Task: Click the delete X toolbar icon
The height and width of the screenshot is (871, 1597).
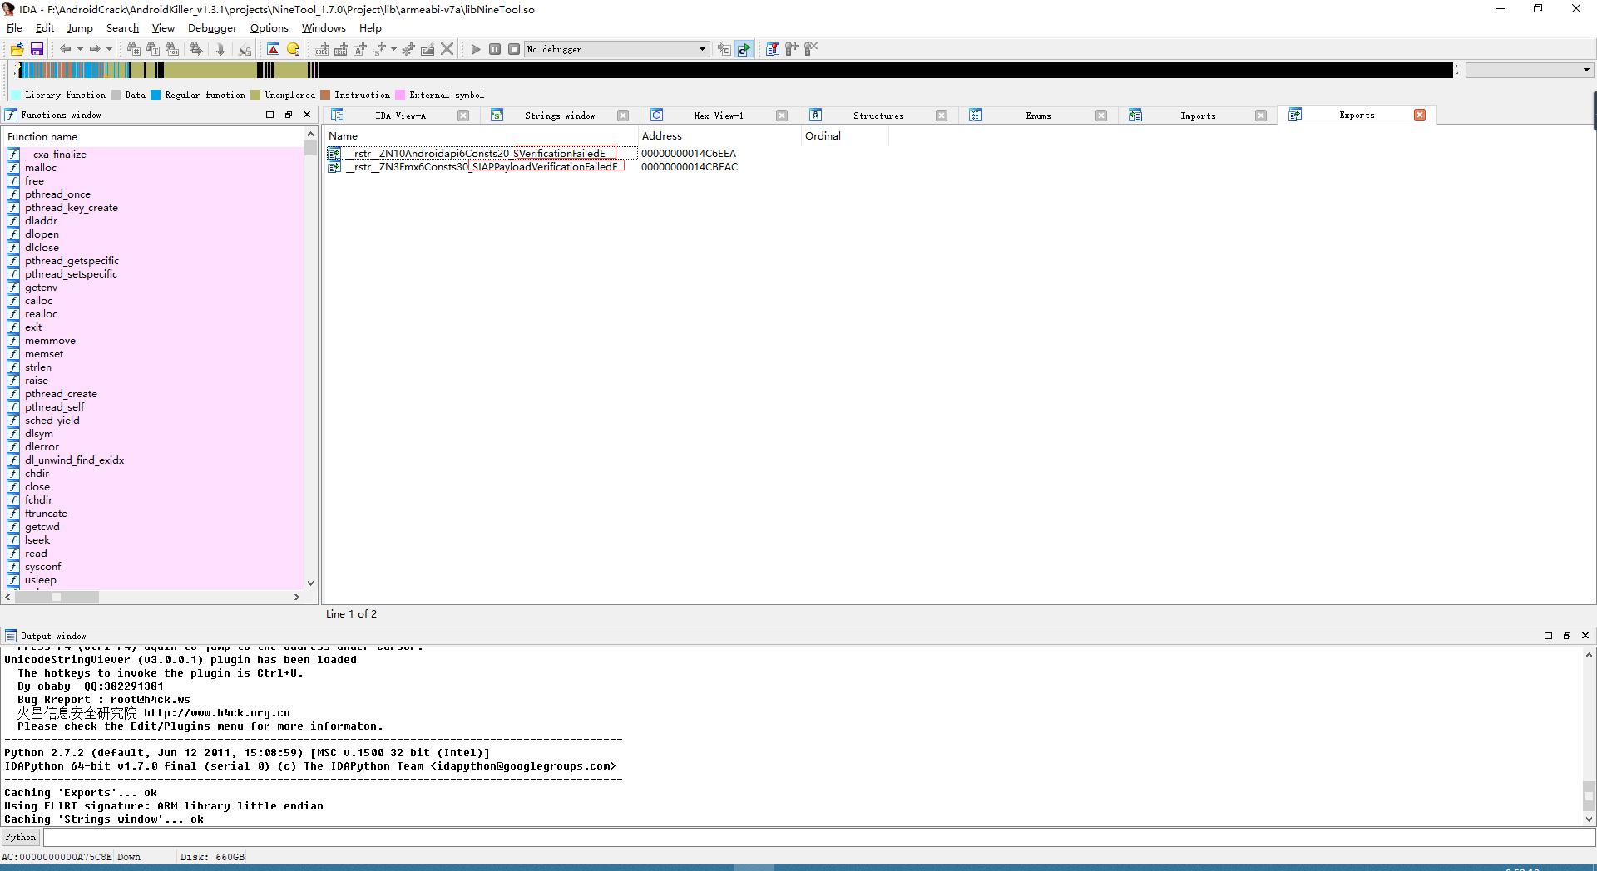Action: (447, 49)
